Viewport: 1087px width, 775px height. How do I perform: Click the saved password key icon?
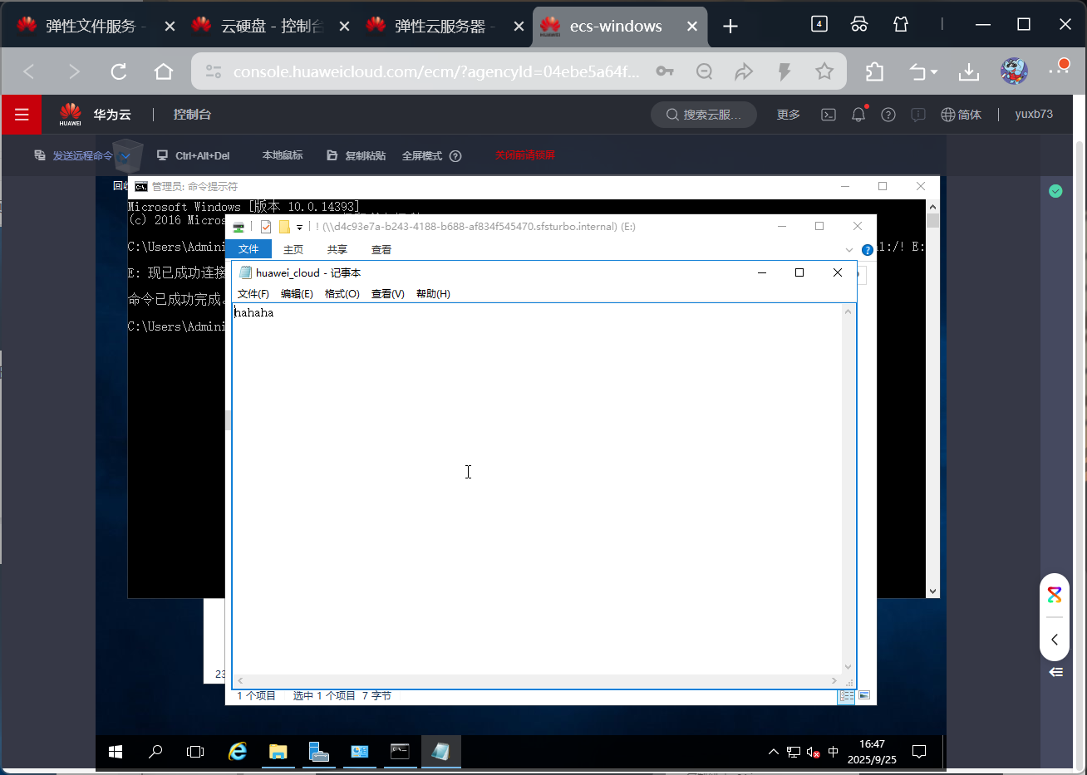(665, 71)
